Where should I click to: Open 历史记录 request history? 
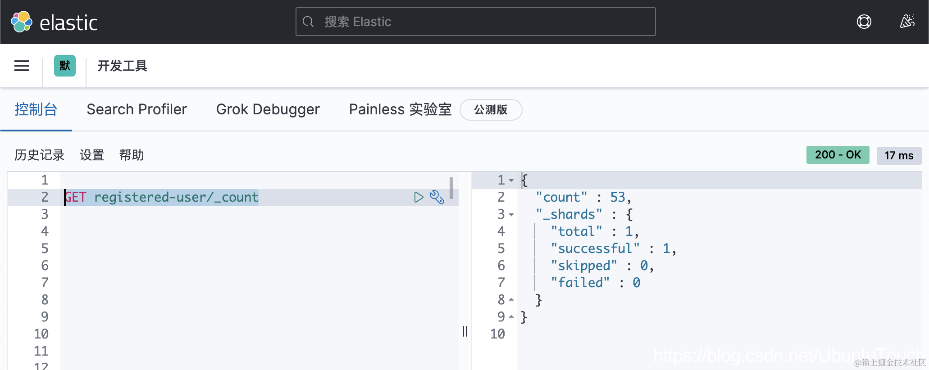40,155
